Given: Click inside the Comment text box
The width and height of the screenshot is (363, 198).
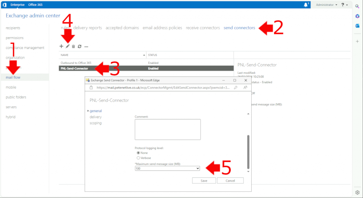Looking at the screenshot, I should pos(168,129).
